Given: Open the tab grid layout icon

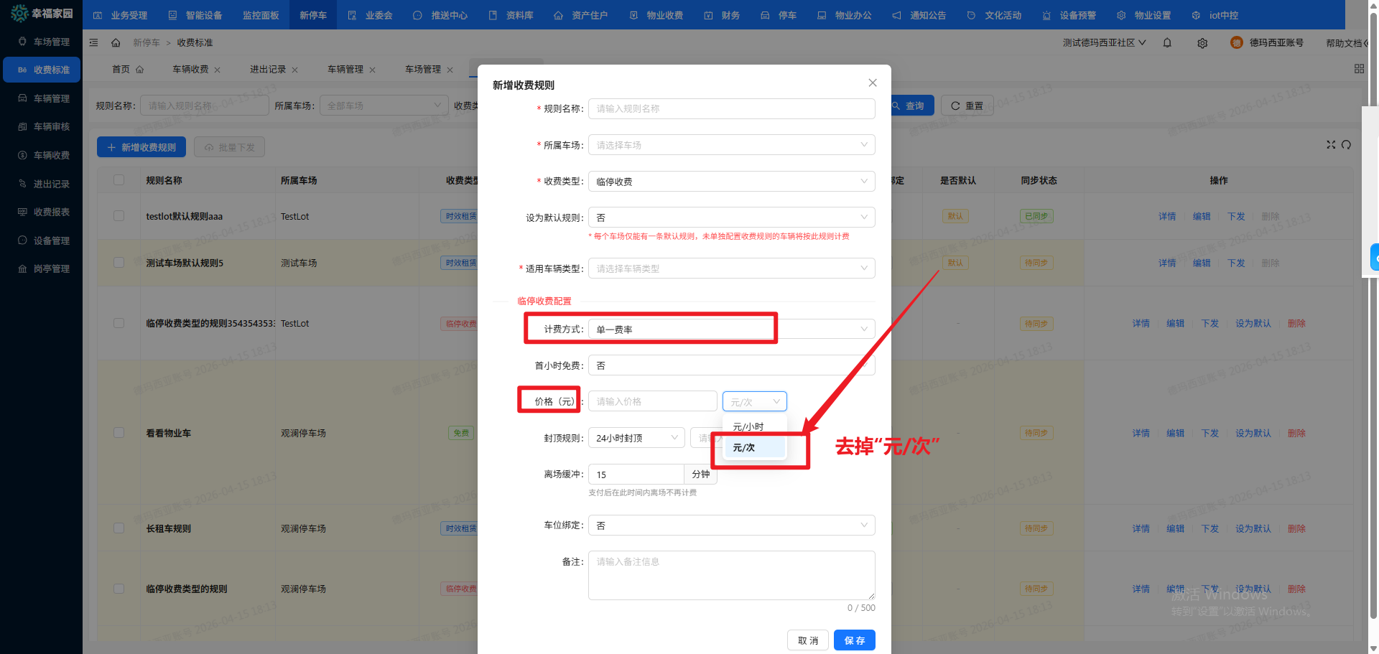Looking at the screenshot, I should tap(1359, 69).
